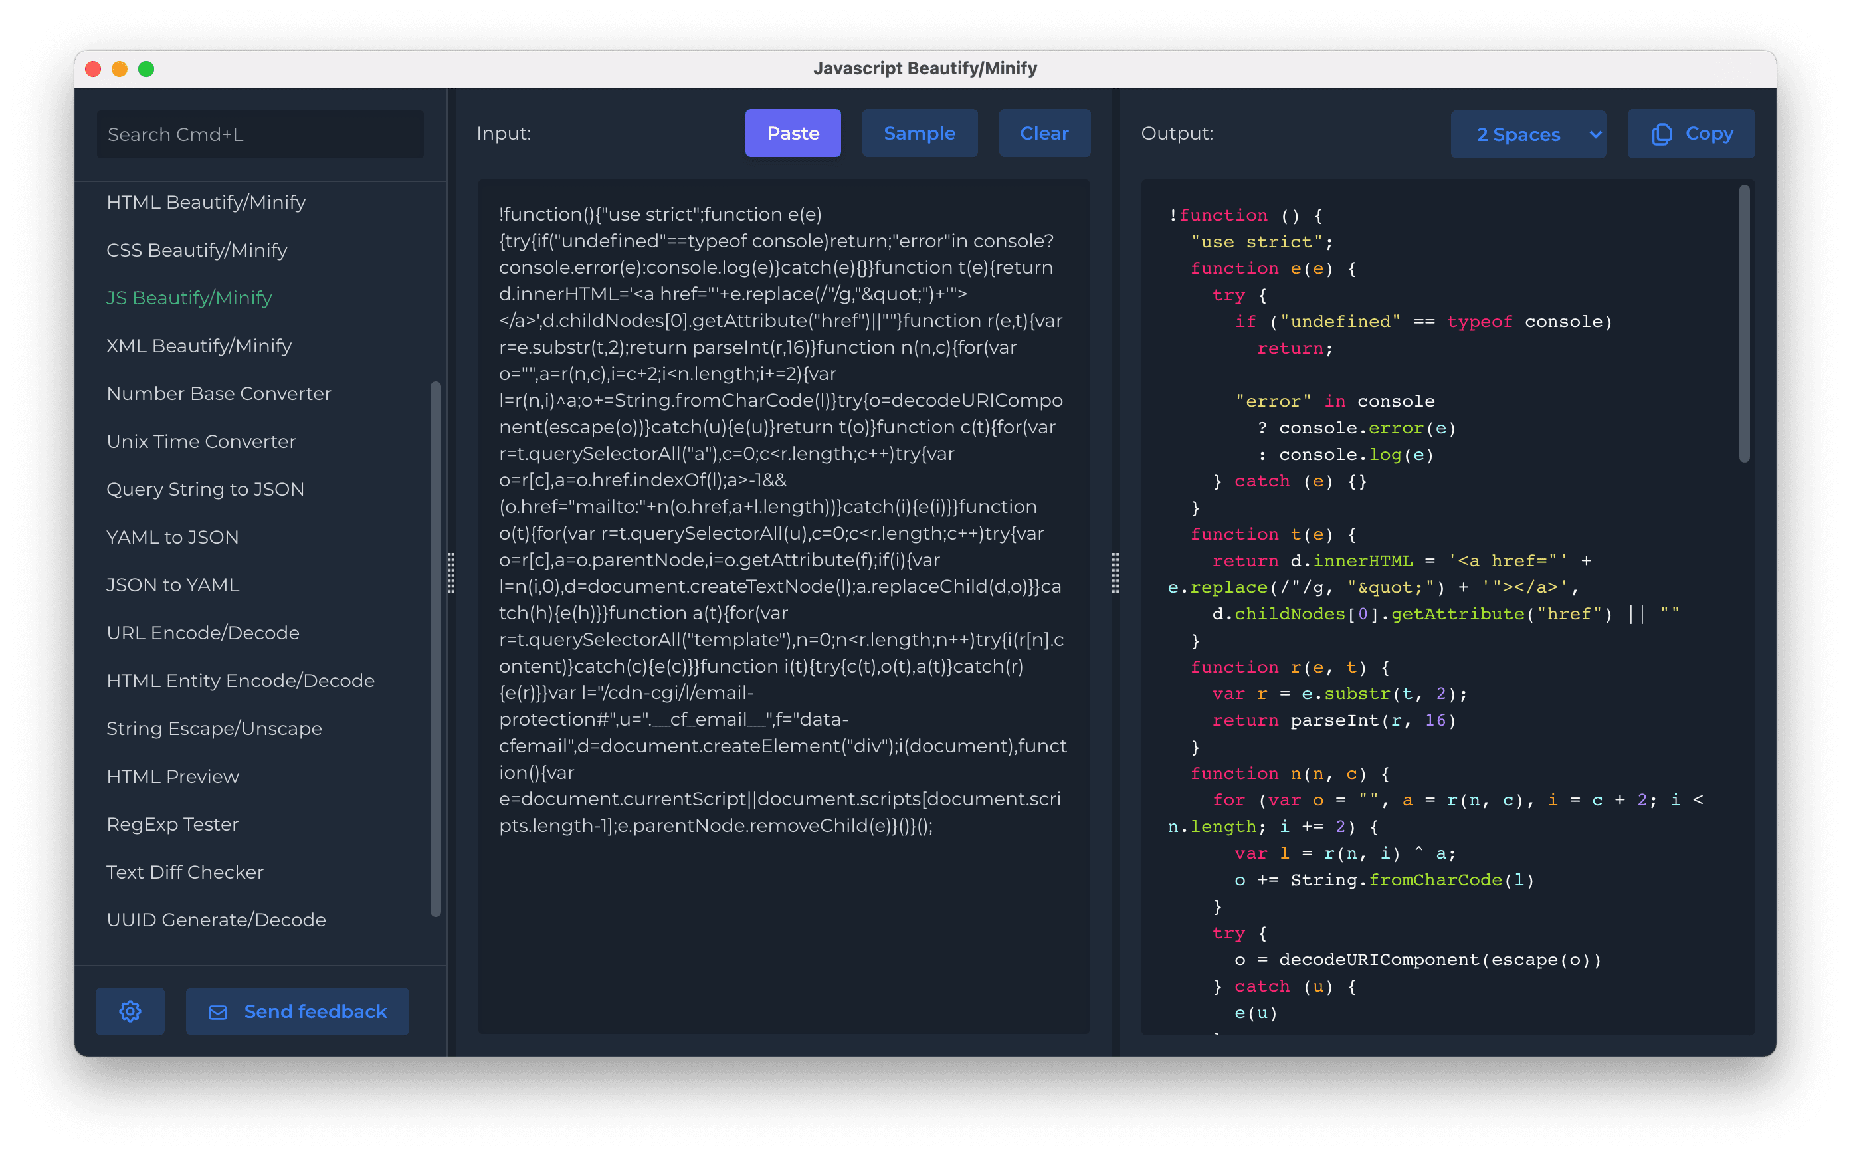Open HTML Entity Encode/Decode tool
The height and width of the screenshot is (1155, 1851).
point(241,681)
